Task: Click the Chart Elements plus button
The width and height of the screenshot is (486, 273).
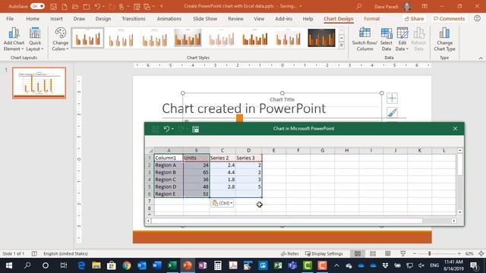Action: pos(392,99)
